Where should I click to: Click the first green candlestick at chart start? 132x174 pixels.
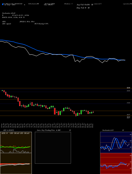[2, 90]
